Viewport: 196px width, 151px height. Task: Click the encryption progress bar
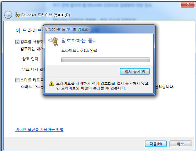(x=106, y=60)
